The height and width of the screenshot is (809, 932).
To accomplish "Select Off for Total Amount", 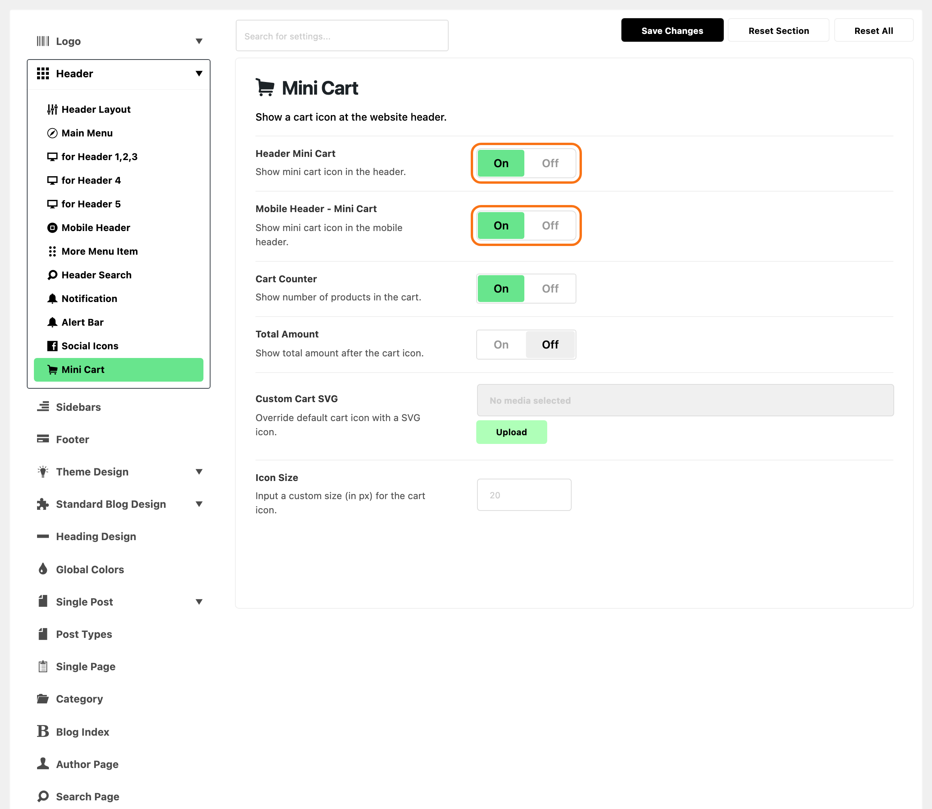I will (x=550, y=345).
